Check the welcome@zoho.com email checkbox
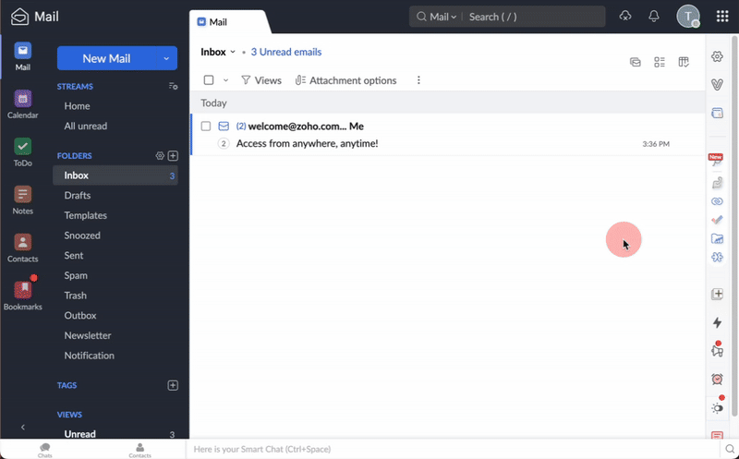Screen dimensions: 739x459 coord(206,126)
